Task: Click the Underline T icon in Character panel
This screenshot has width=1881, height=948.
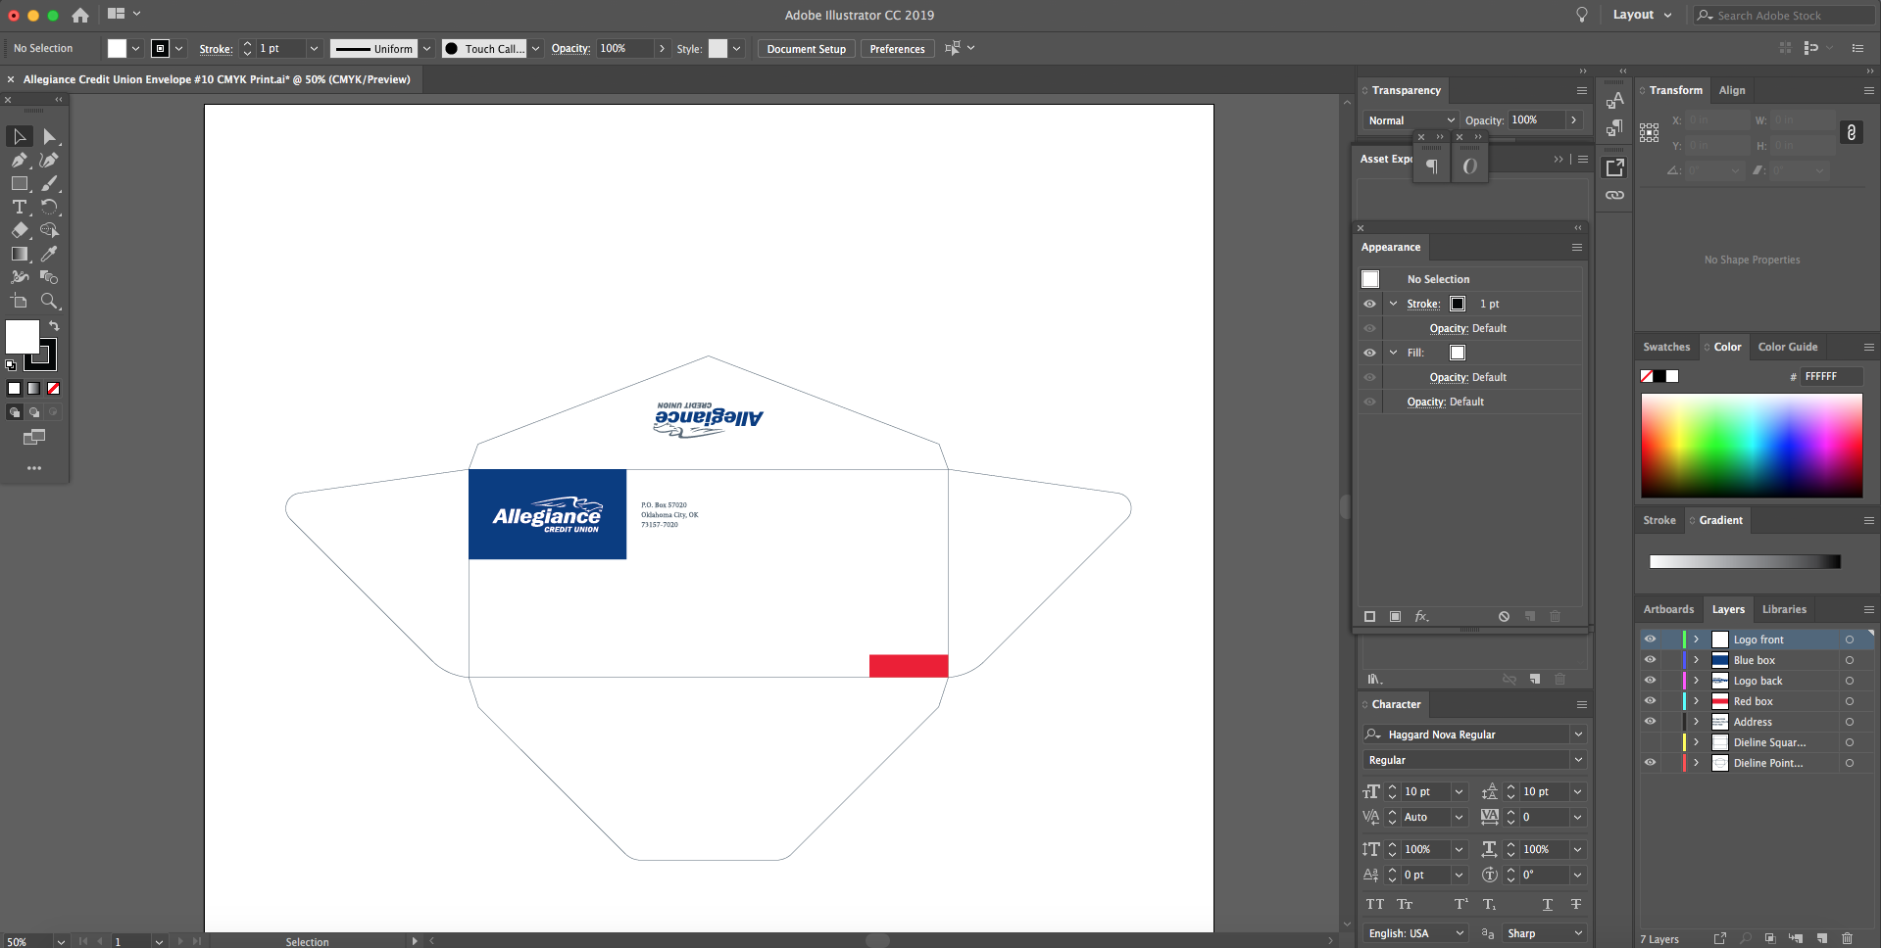Action: coord(1547,904)
